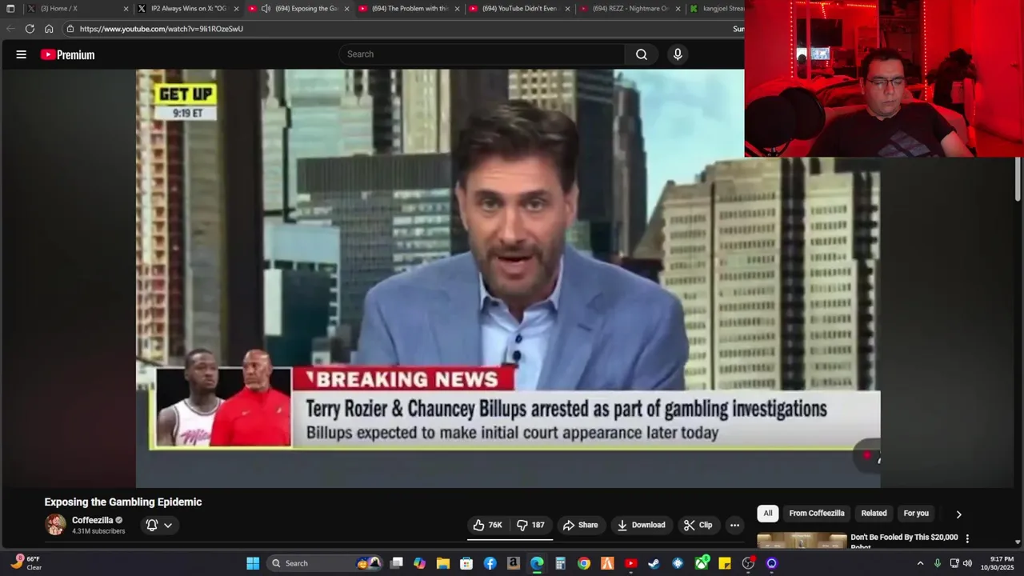Close the 'REZZ - Nightmare' tab

tap(678, 9)
